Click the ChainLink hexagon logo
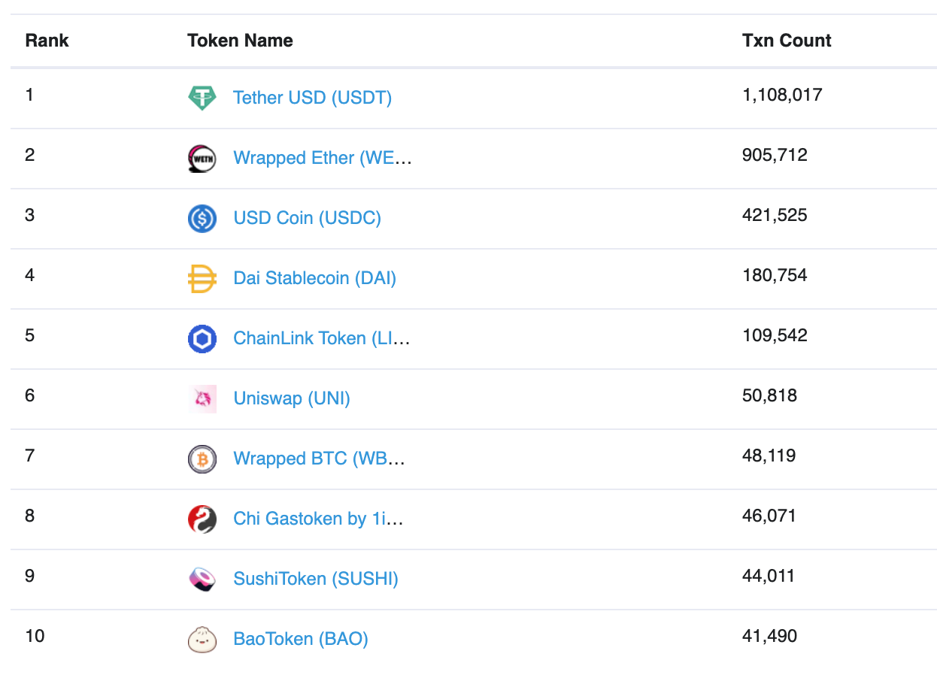The width and height of the screenshot is (937, 684). (x=202, y=338)
